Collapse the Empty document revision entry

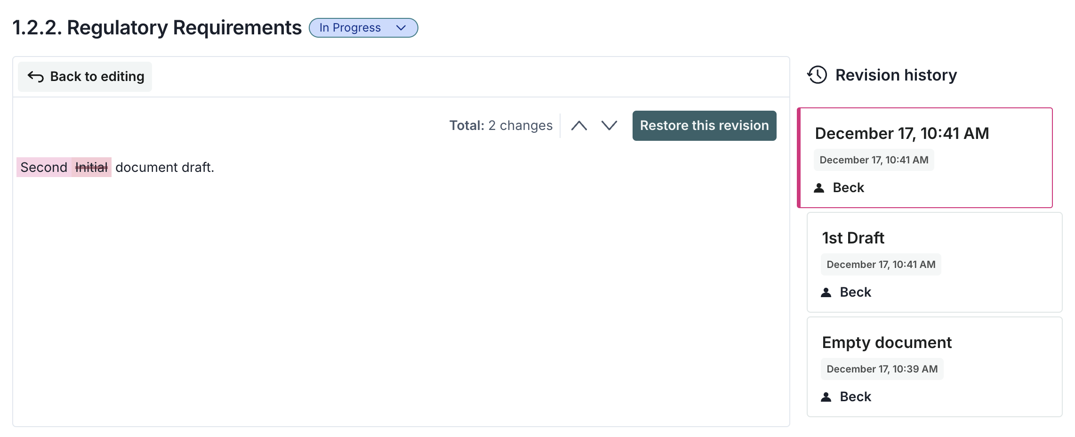coord(934,368)
